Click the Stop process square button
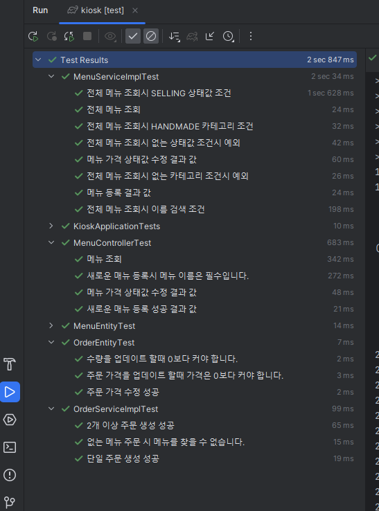379x511 pixels. [x=87, y=36]
